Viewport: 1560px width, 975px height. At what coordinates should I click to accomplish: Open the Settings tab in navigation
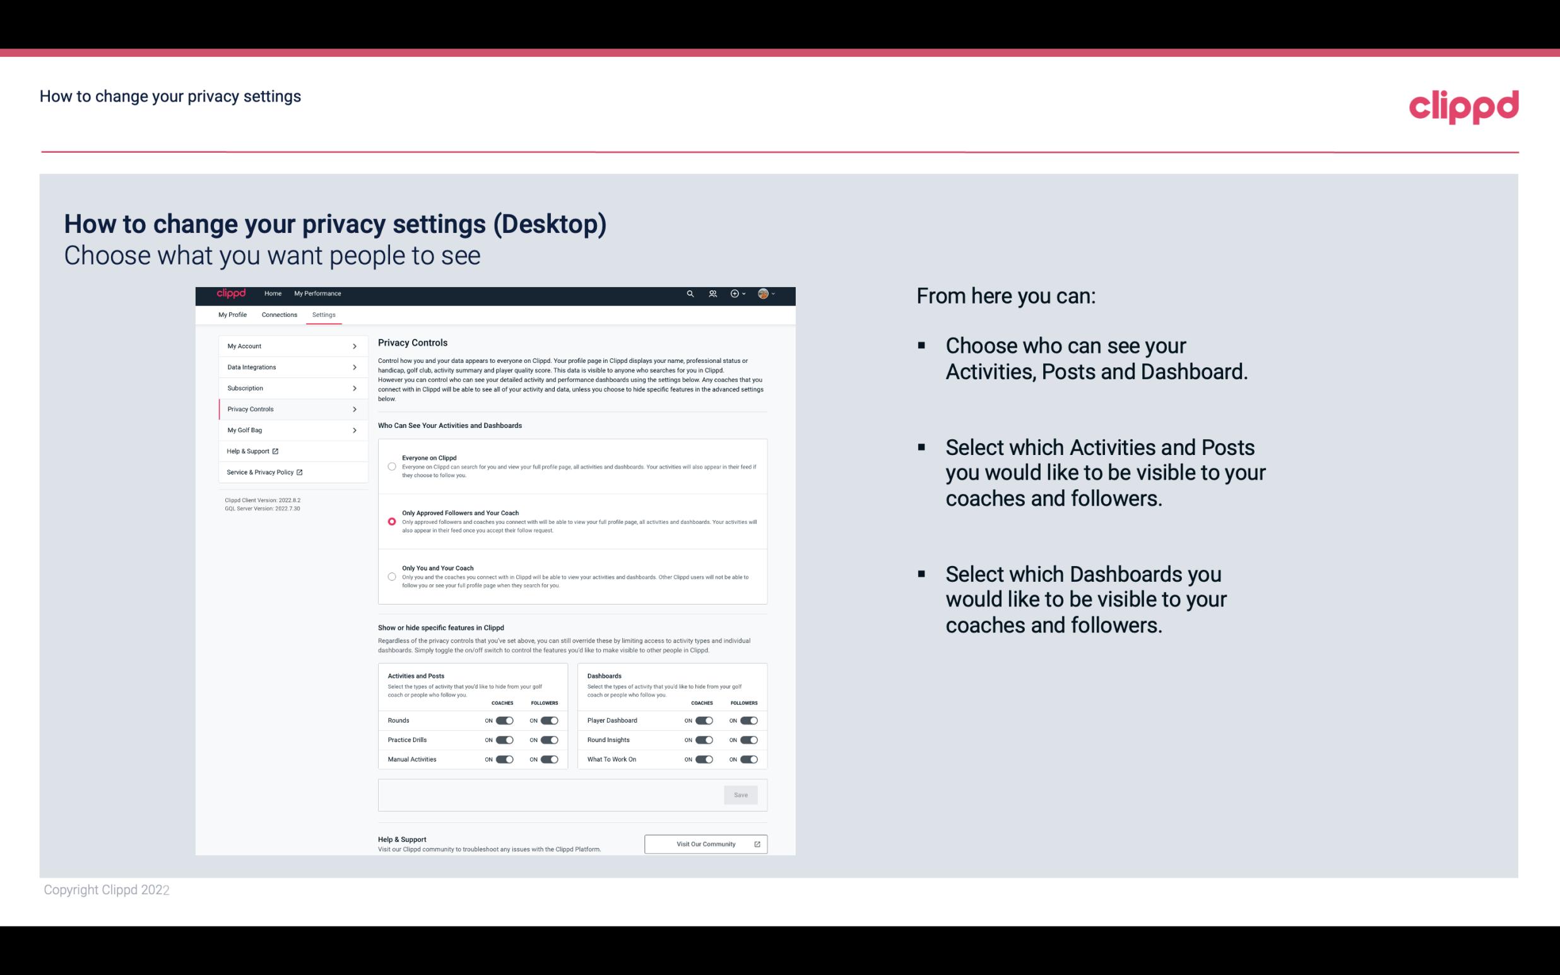pyautogui.click(x=324, y=314)
